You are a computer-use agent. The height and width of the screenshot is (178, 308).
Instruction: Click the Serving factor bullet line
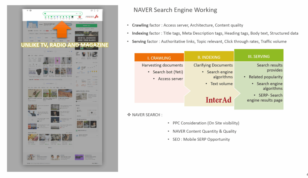pyautogui.click(x=209, y=41)
